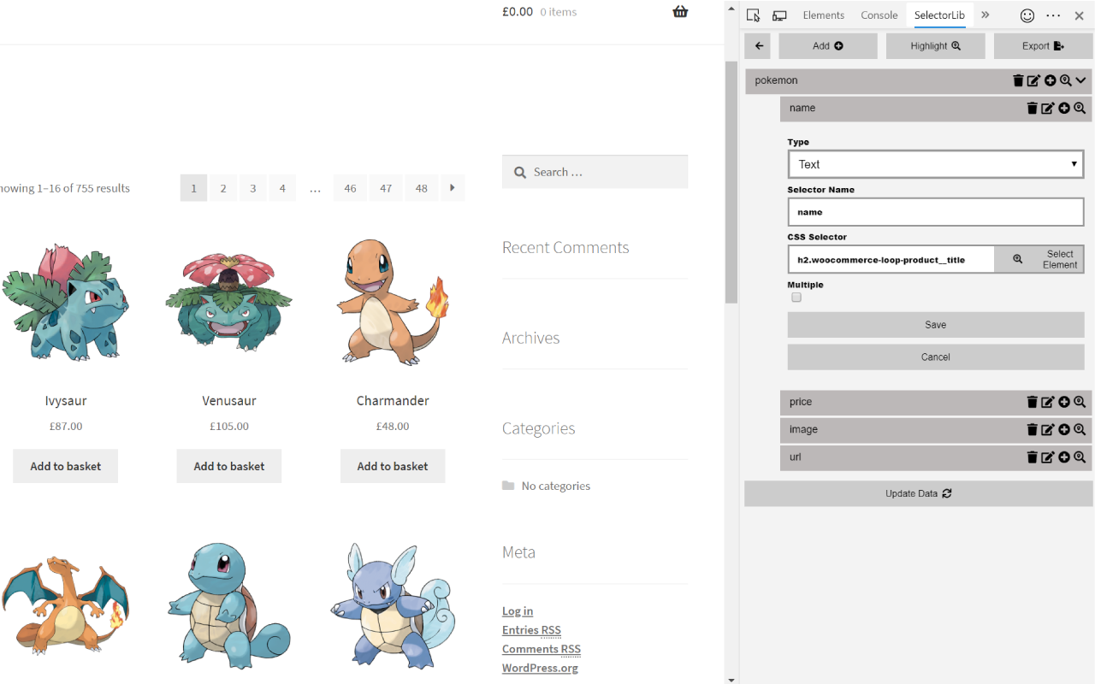
Task: Highlight the price selector elements
Action: click(1080, 402)
